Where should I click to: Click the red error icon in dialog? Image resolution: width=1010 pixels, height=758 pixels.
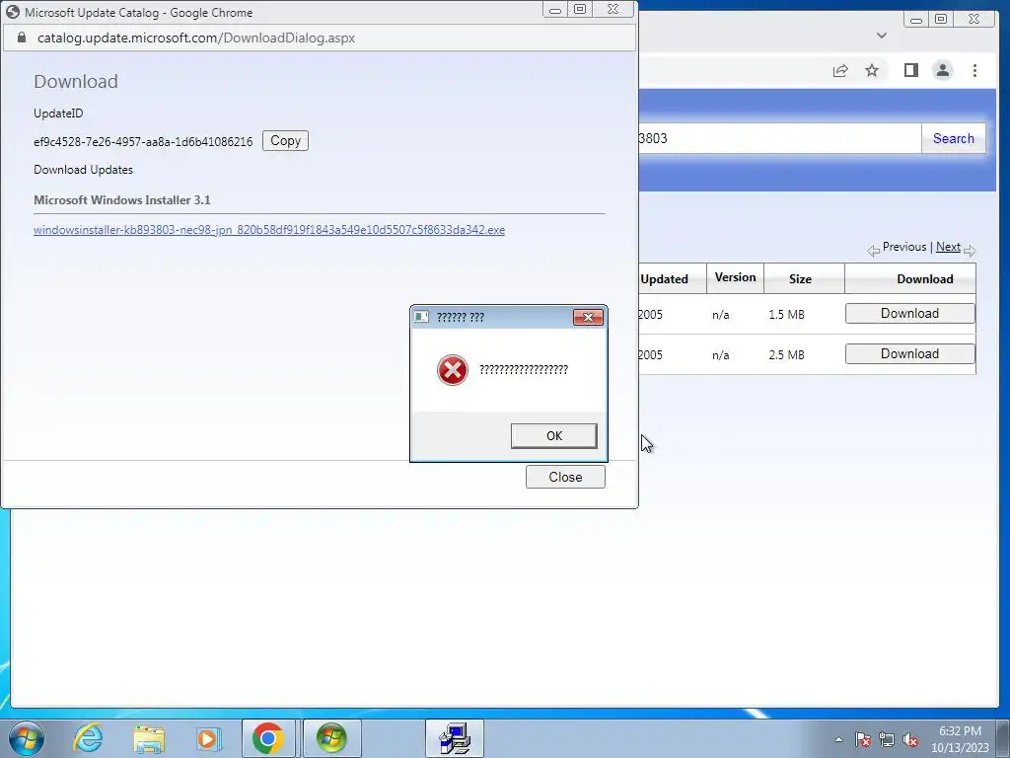452,370
